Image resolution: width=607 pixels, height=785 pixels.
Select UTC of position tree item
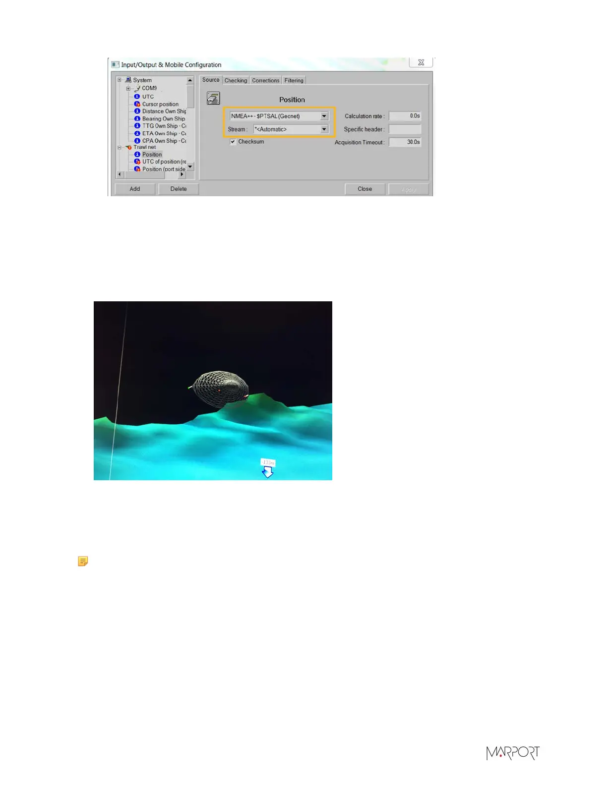[164, 162]
